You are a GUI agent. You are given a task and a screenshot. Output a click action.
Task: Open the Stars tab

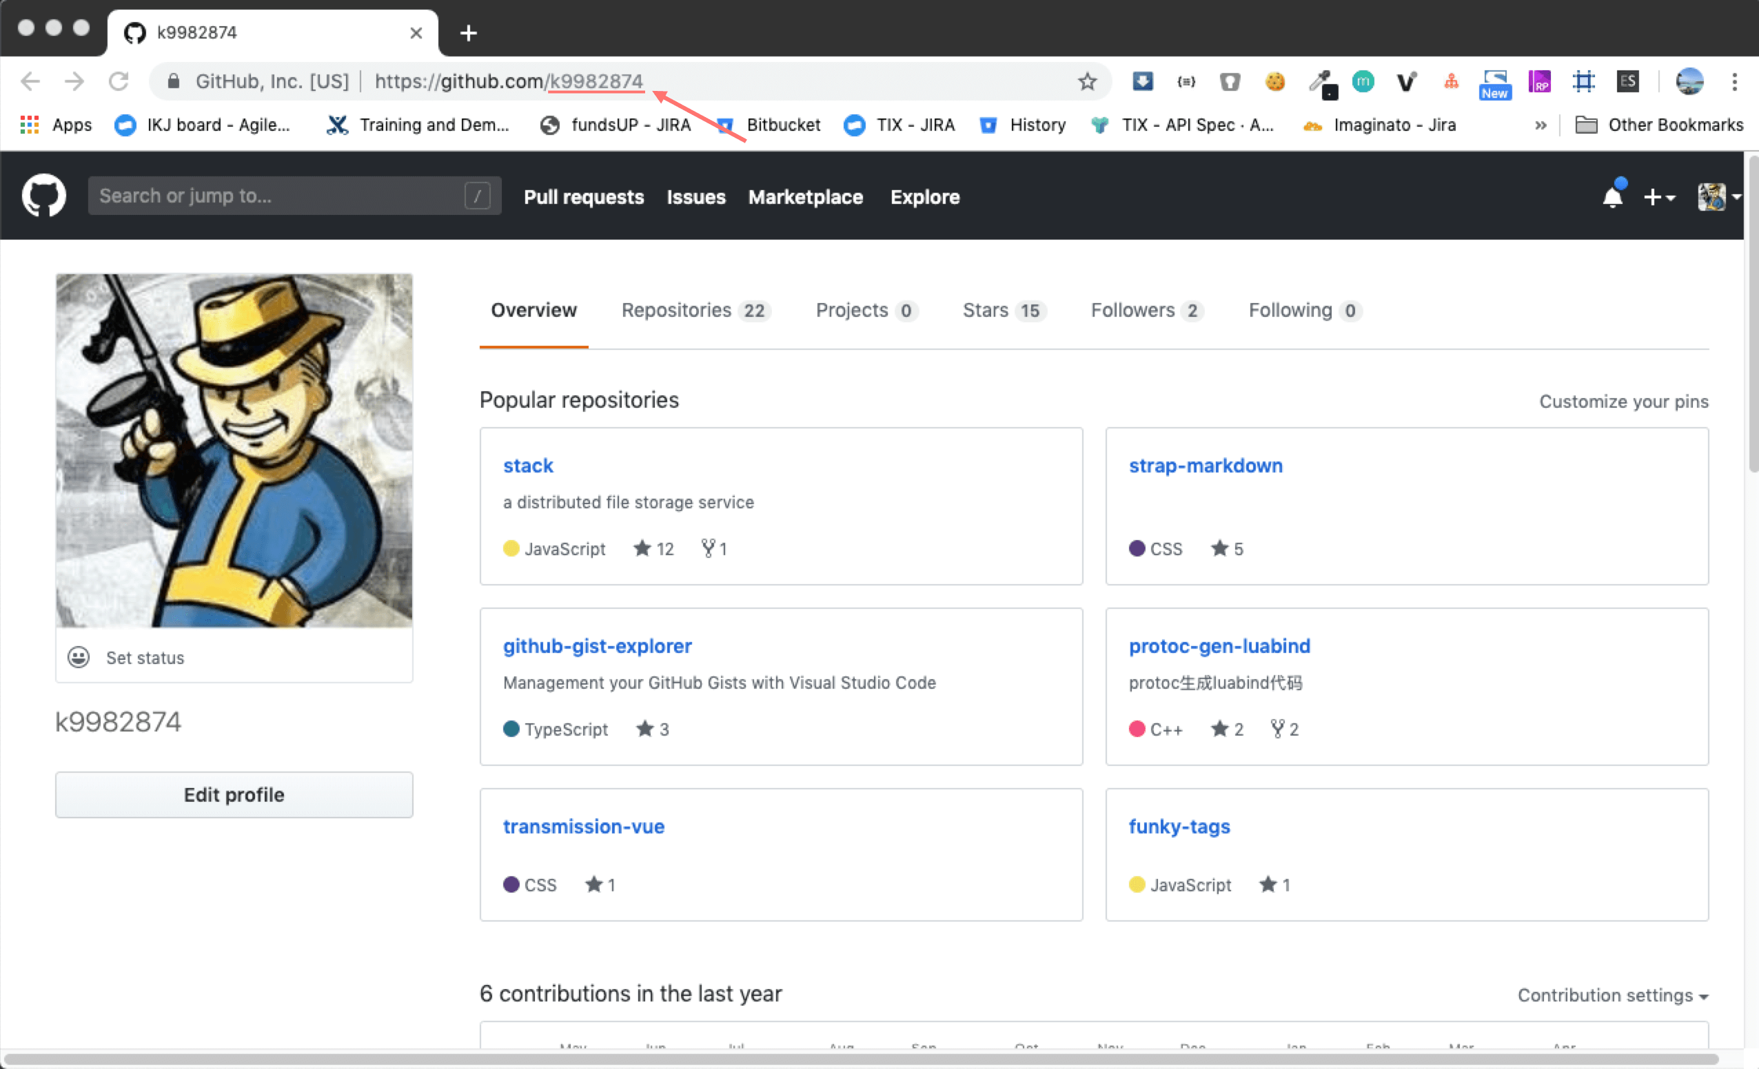1002,310
